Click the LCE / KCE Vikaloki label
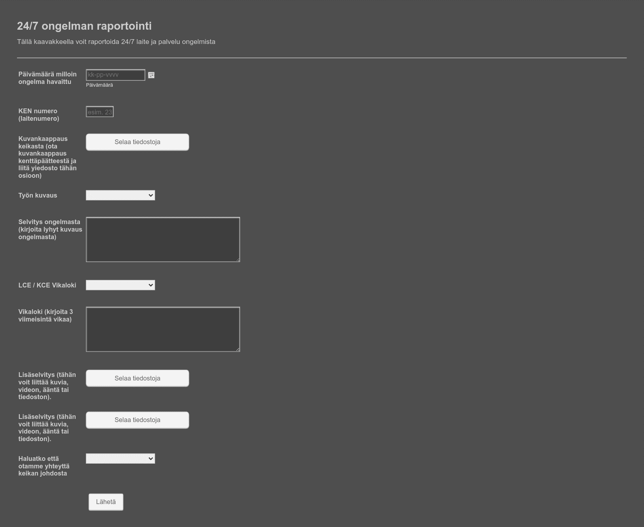This screenshot has width=644, height=527. pyautogui.click(x=47, y=285)
